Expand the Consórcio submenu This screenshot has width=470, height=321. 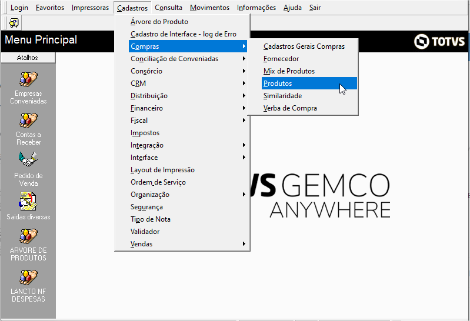[188, 71]
